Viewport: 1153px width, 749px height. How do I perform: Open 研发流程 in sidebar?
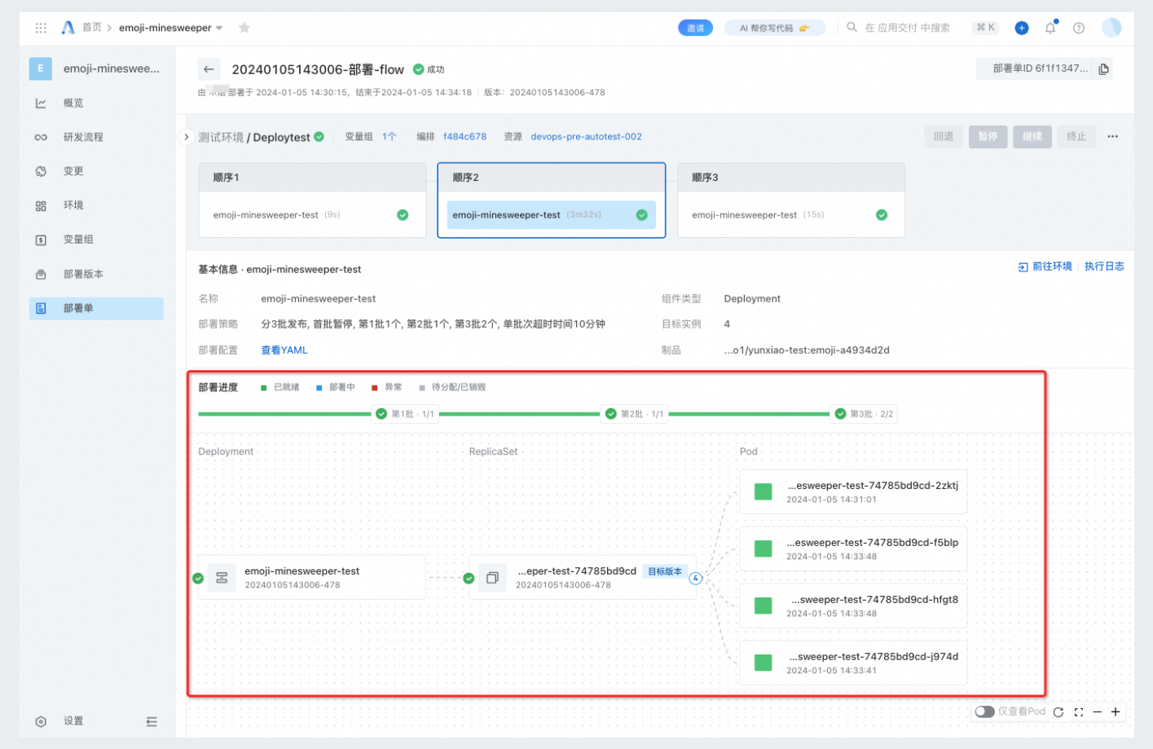point(96,137)
